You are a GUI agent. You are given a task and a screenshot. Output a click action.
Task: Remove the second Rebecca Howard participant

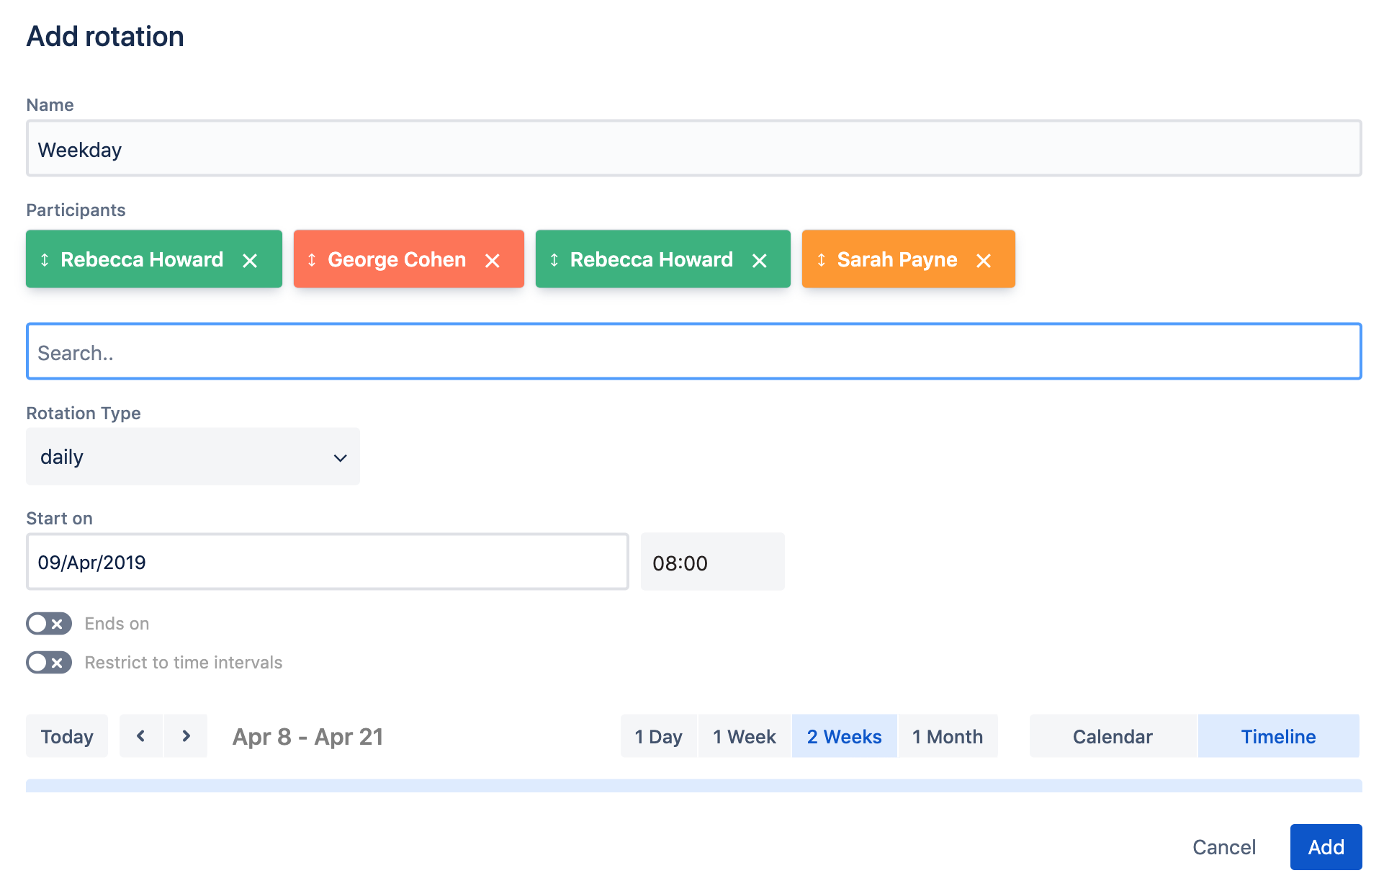760,261
